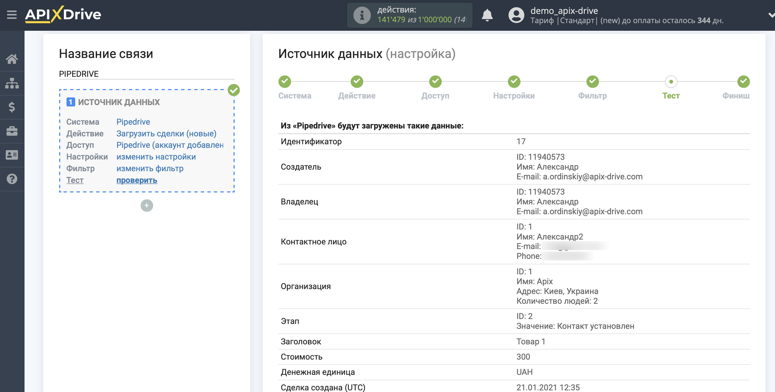This screenshot has width=775, height=392.
Task: Select the Тест step circle
Action: click(x=671, y=81)
